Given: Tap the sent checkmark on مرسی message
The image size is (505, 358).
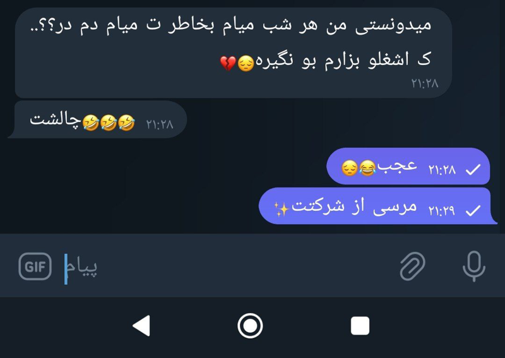Looking at the screenshot, I should tap(473, 210).
